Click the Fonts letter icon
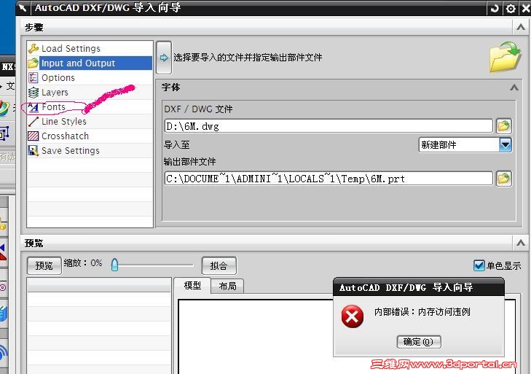 (34, 107)
